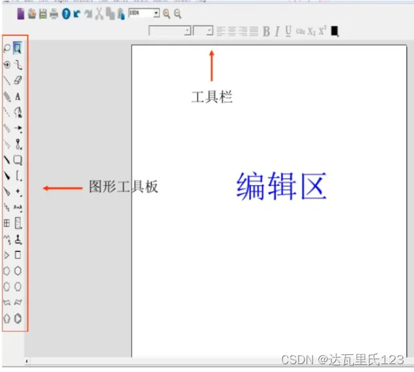
Task: Select the Acyclic Chain tool
Action: pyautogui.click(x=7, y=239)
